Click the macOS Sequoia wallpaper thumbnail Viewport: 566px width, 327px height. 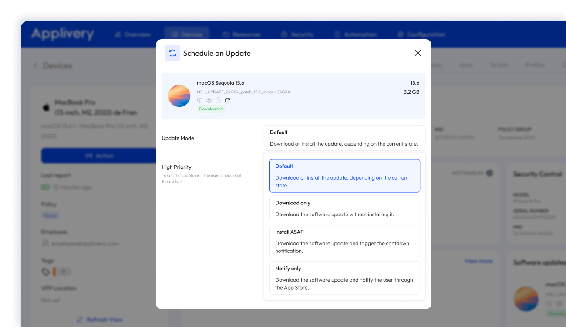click(179, 96)
